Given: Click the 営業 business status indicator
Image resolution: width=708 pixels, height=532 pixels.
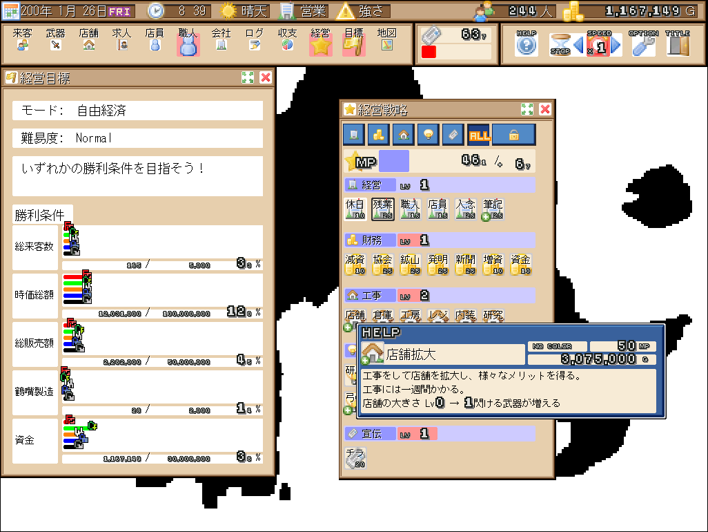Looking at the screenshot, I should 304,11.
